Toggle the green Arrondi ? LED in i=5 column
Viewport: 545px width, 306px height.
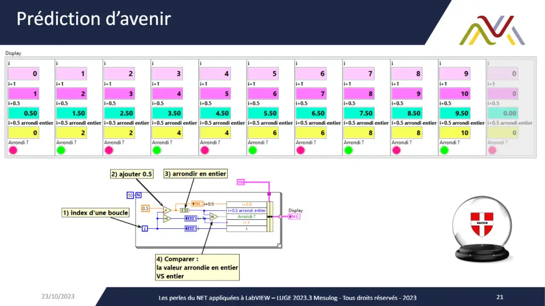point(253,150)
